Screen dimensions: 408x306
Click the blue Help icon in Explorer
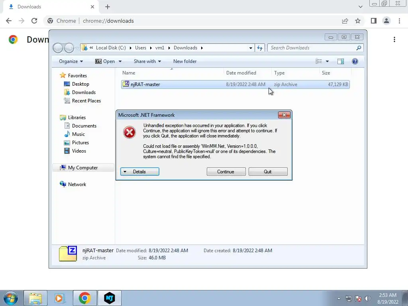(x=355, y=61)
